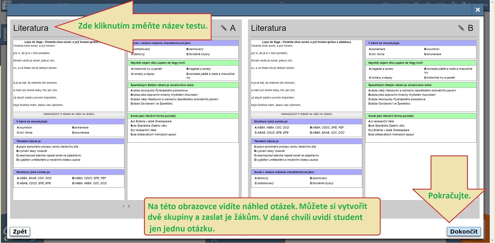This screenshot has width=495, height=243.
Task: Click answer 'C:z Británie v době Shakespeara' in test B
Action: (389, 130)
